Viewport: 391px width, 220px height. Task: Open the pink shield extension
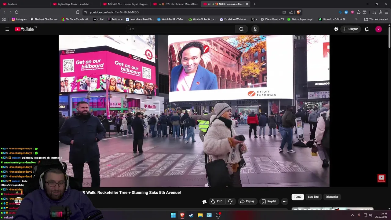click(x=352, y=12)
